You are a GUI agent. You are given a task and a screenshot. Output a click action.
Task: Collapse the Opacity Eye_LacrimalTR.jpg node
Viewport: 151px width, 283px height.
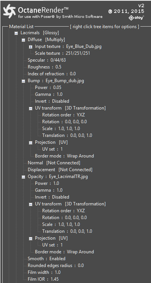click(x=24, y=177)
